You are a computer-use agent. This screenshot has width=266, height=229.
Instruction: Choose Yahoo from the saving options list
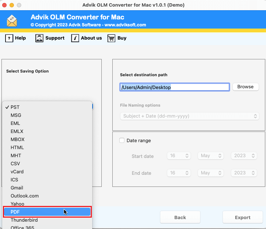click(47, 204)
